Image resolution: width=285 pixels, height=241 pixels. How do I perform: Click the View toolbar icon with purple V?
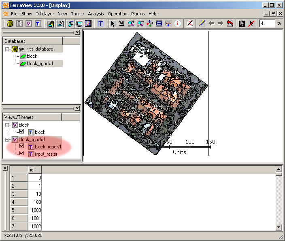point(28,23)
